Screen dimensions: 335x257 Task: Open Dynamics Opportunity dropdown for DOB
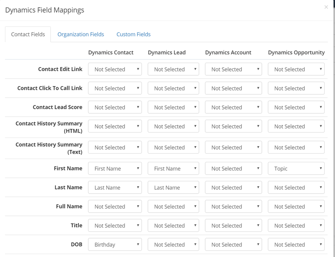coord(296,245)
